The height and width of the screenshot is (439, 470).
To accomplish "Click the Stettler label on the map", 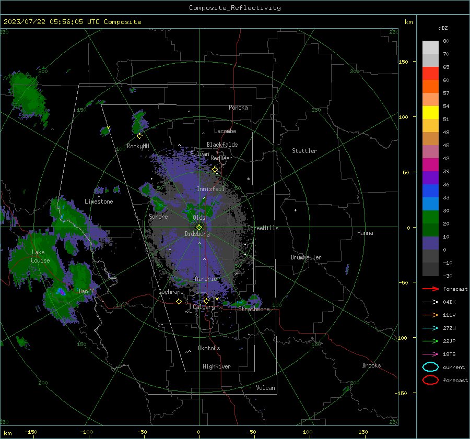I will (304, 151).
